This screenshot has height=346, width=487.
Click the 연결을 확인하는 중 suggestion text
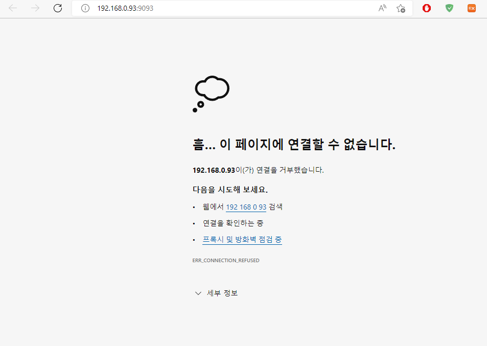point(233,223)
